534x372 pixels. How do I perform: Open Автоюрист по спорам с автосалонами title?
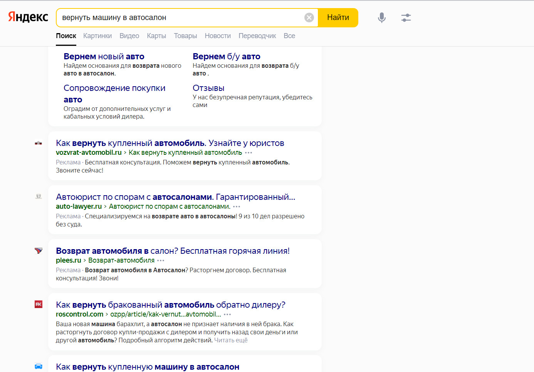point(176,197)
